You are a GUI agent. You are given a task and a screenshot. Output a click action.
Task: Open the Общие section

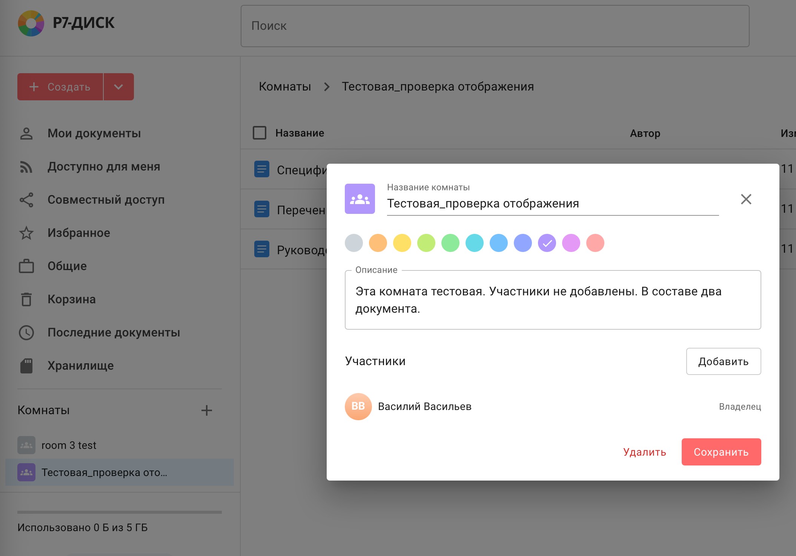pos(67,266)
